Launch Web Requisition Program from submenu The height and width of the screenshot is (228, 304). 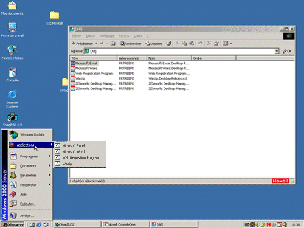click(x=80, y=157)
